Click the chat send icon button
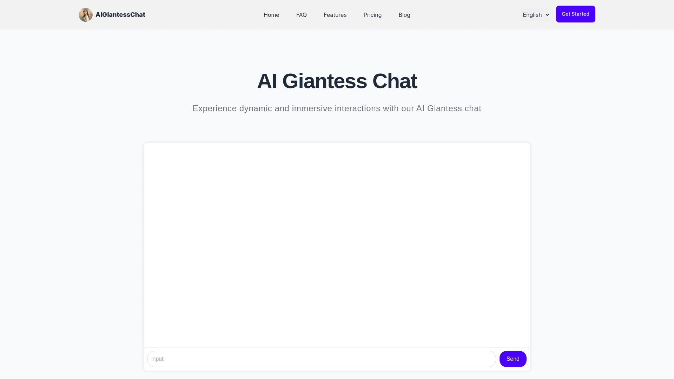 click(x=513, y=359)
